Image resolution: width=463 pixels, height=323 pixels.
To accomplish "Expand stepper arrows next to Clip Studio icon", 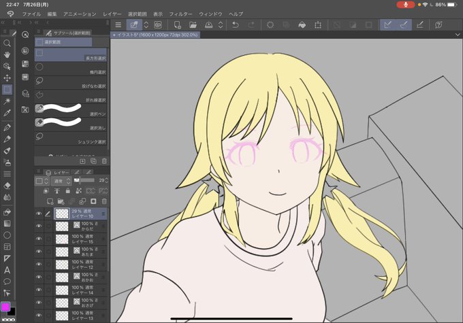I will tap(146, 24).
